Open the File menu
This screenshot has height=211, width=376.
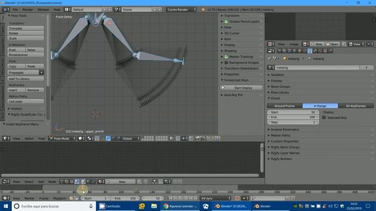[15, 9]
